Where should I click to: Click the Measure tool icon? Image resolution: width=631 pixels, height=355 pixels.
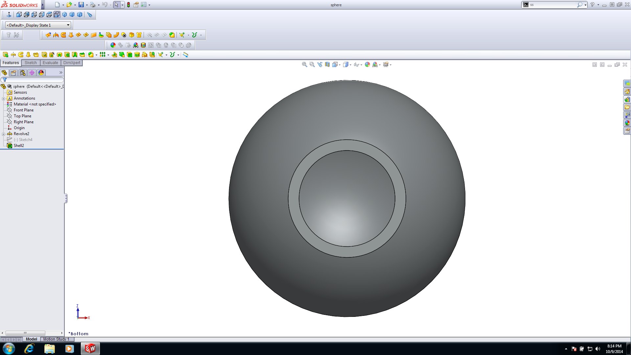point(185,55)
